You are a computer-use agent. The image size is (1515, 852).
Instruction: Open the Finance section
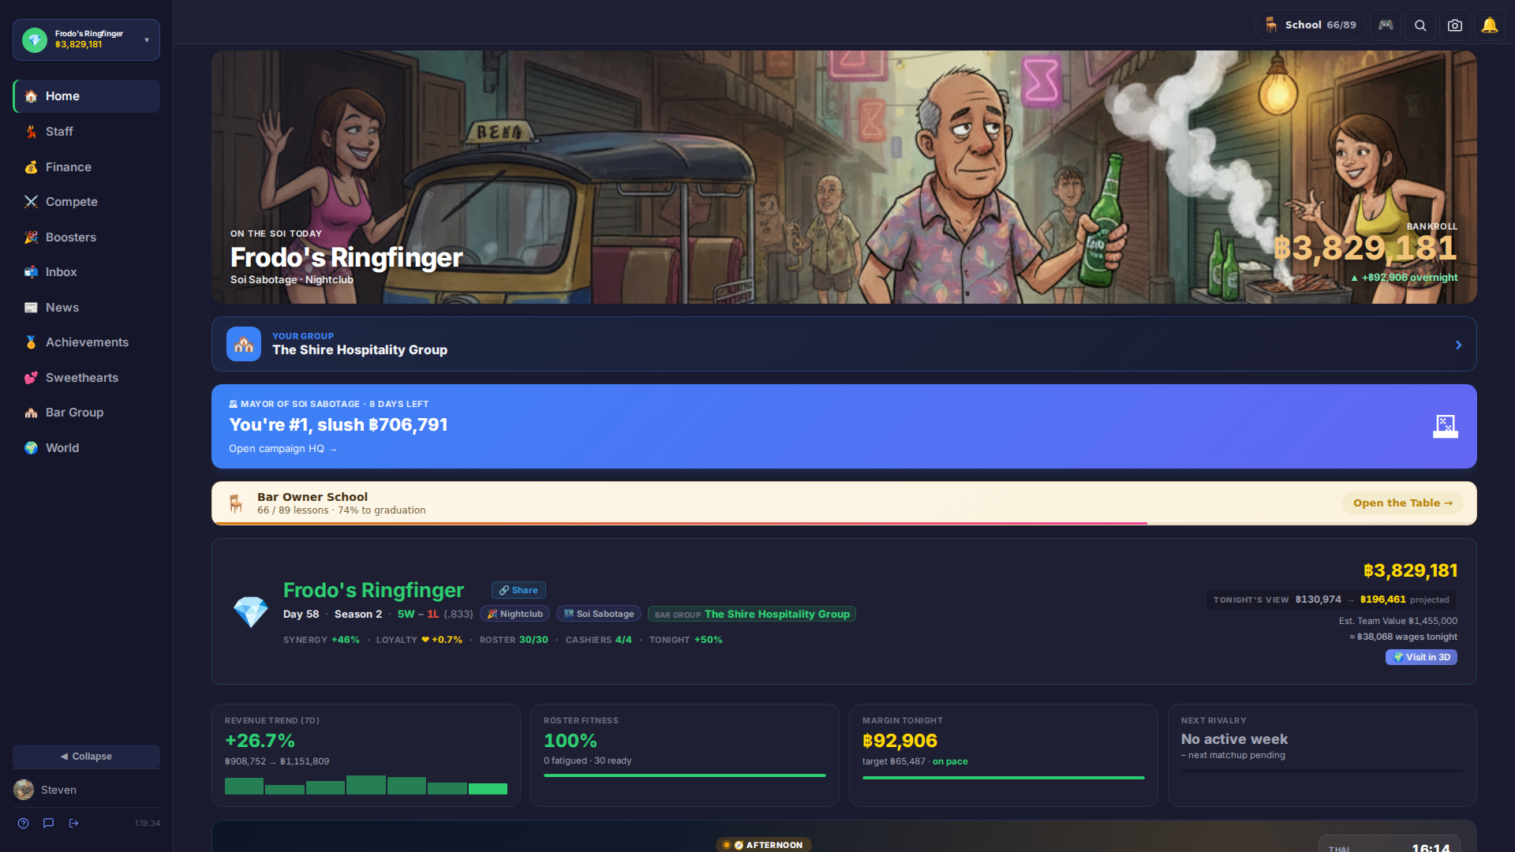point(86,167)
